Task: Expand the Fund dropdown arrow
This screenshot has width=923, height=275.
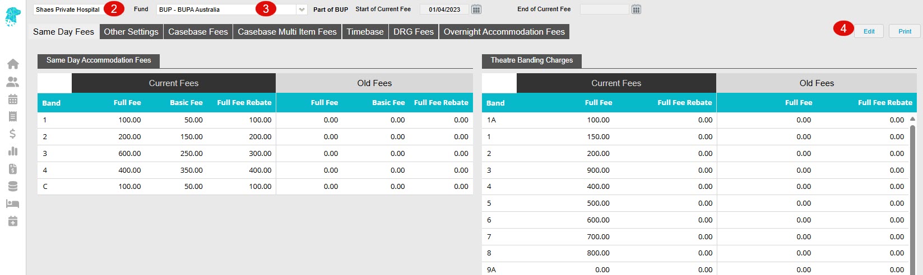Action: coord(302,10)
